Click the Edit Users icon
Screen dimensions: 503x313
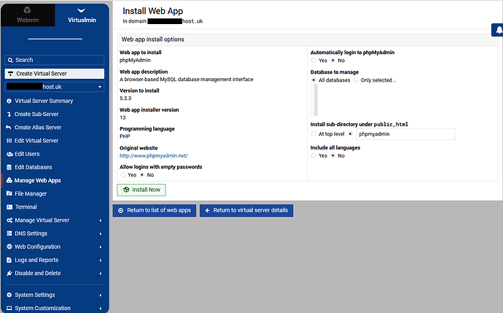click(x=9, y=154)
